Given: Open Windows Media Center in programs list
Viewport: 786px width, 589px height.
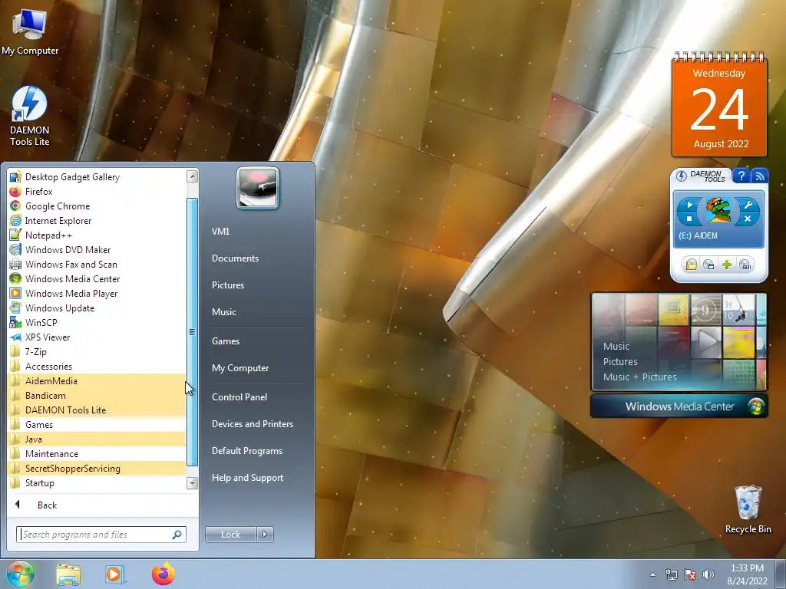Looking at the screenshot, I should (96, 278).
